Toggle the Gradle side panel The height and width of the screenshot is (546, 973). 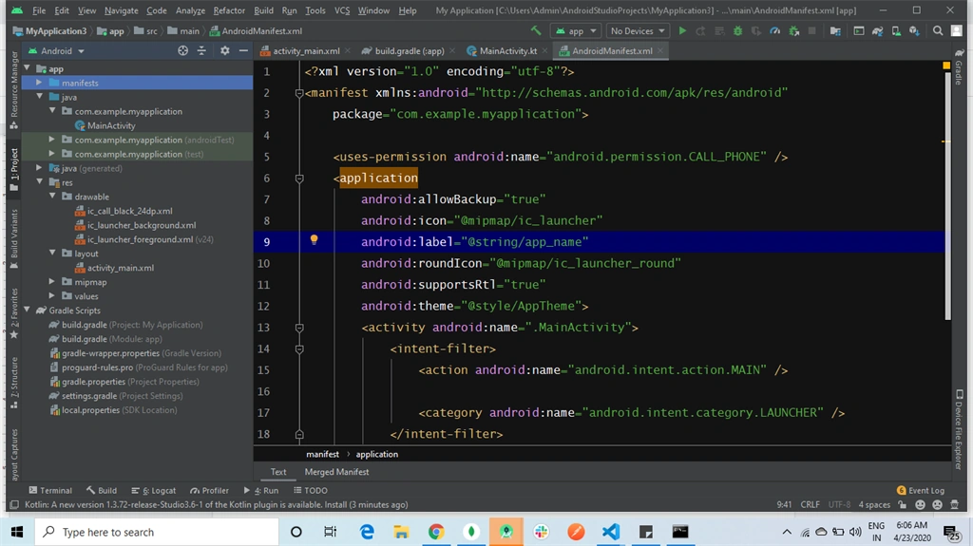coord(960,67)
